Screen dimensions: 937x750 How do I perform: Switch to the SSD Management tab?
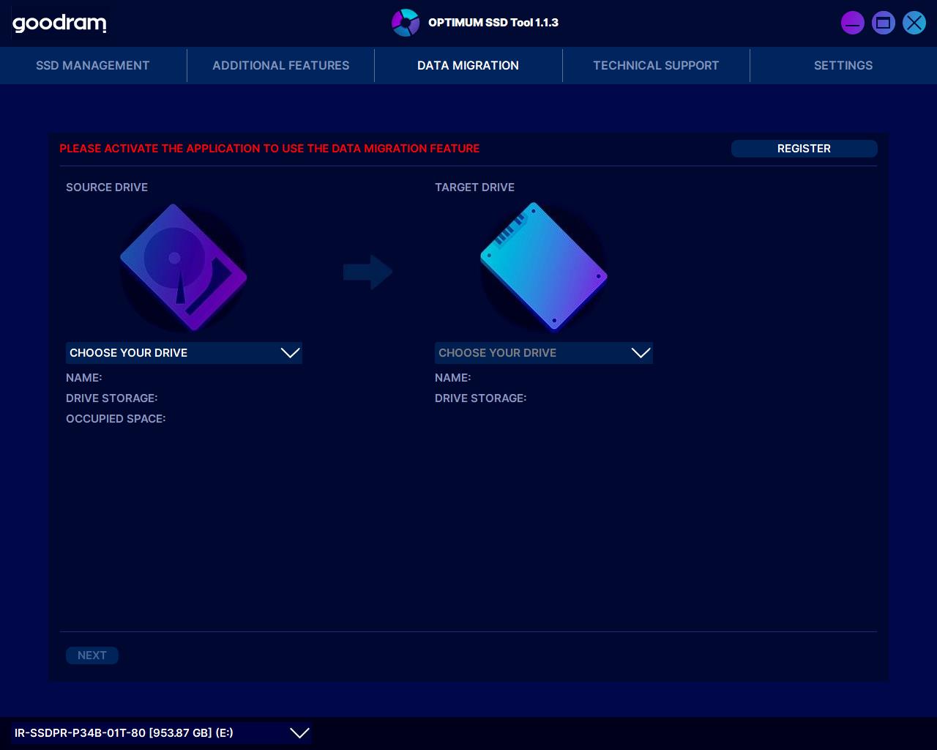tap(93, 65)
